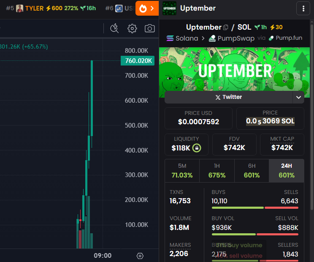The width and height of the screenshot is (314, 262).
Task: Click the 30 boost lightning badge
Action: pos(276,27)
